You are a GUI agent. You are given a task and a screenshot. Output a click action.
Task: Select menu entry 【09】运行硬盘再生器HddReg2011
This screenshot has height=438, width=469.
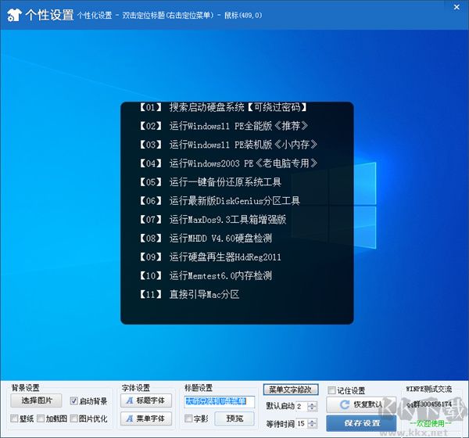(x=210, y=257)
